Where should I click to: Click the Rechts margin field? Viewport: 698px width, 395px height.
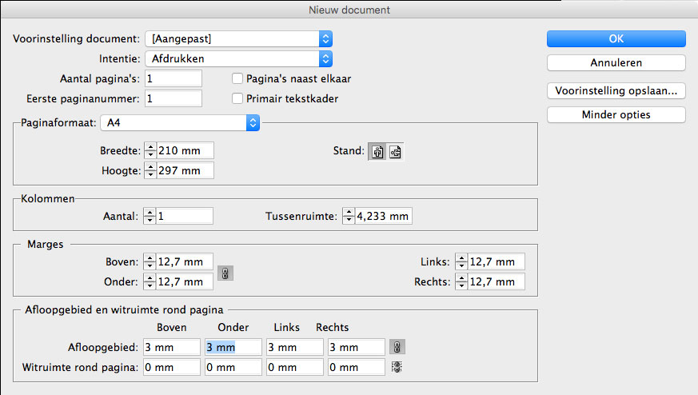pyautogui.click(x=497, y=281)
